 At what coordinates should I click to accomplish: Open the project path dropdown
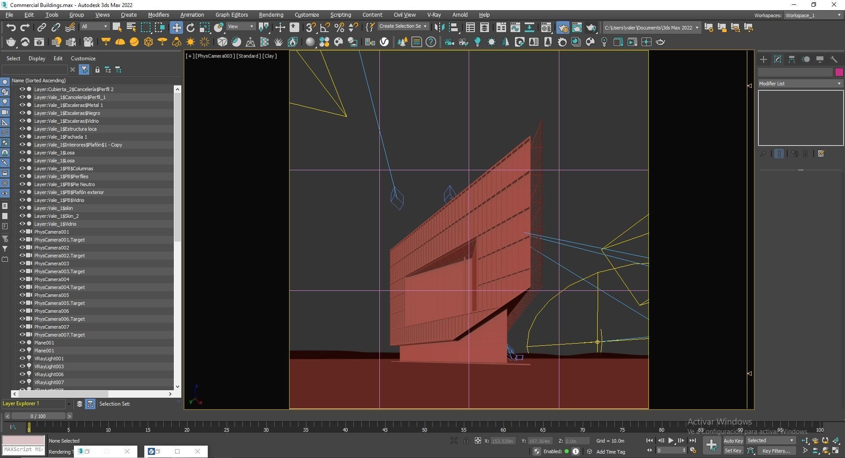point(651,28)
